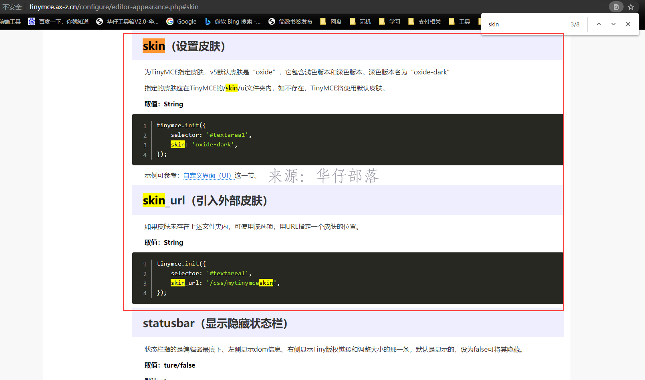Screen dimensions: 645x380
Task: Follow the 自定义界面（UI）link
Action: (208, 175)
